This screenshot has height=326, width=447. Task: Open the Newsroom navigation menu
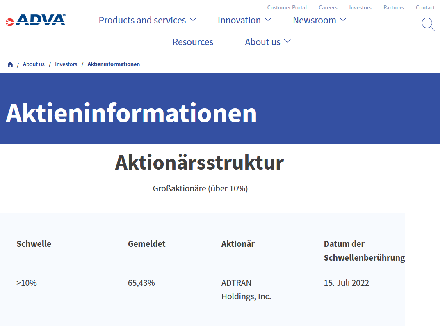tap(314, 20)
